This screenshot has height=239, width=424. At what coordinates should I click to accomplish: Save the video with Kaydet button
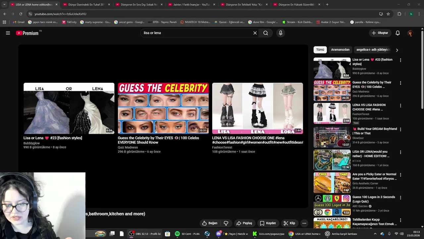[268, 223]
